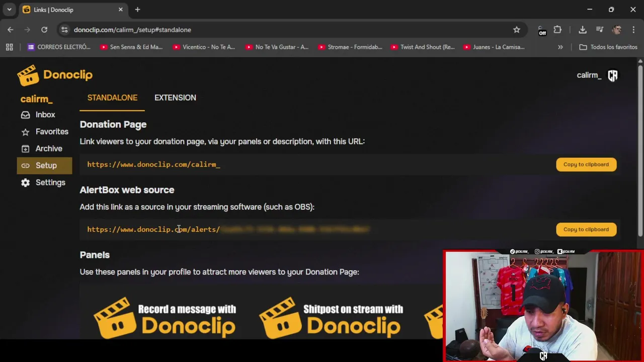This screenshot has height=362, width=644.
Task: Go to the Archive section
Action: [x=41, y=149]
